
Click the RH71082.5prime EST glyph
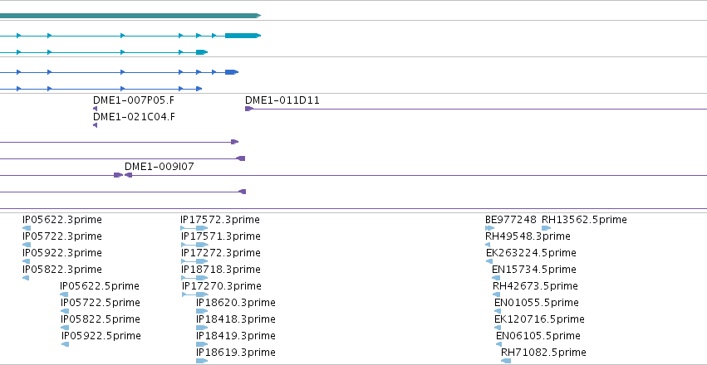[506, 361]
